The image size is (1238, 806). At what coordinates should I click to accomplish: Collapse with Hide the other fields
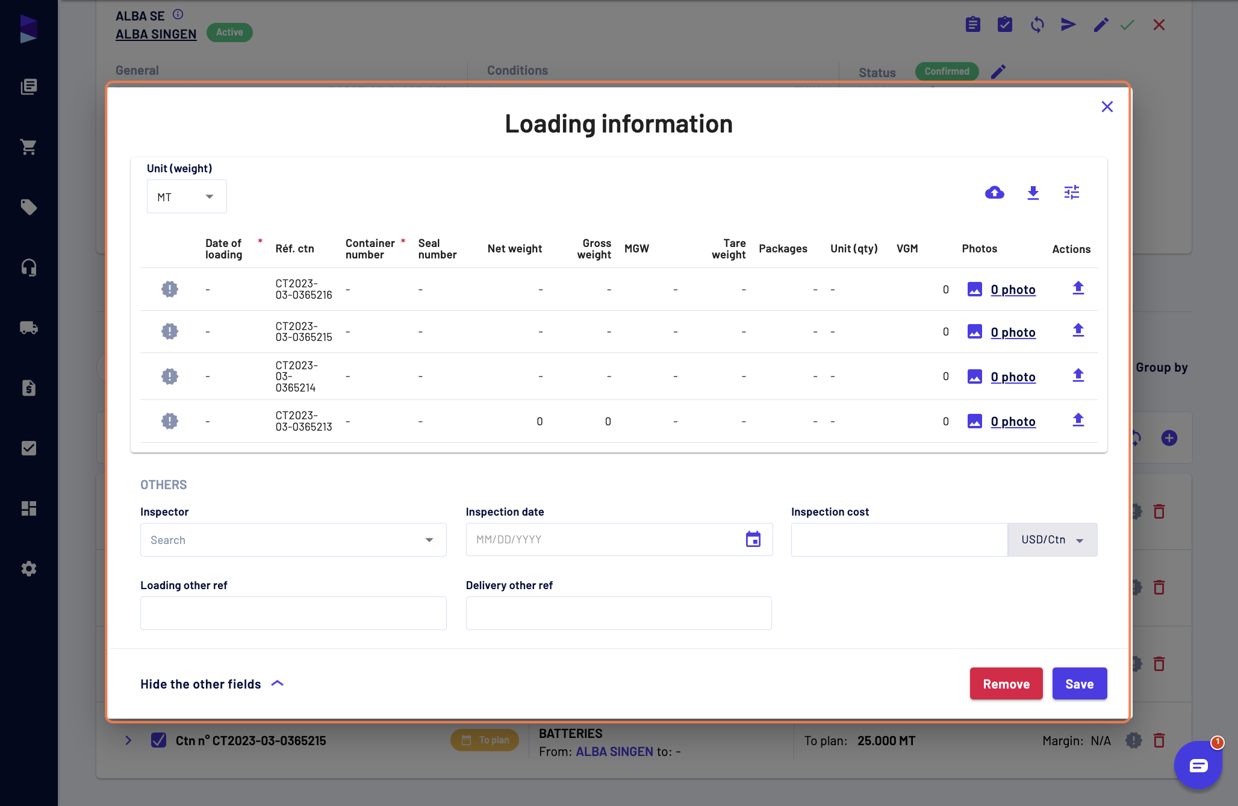(212, 684)
